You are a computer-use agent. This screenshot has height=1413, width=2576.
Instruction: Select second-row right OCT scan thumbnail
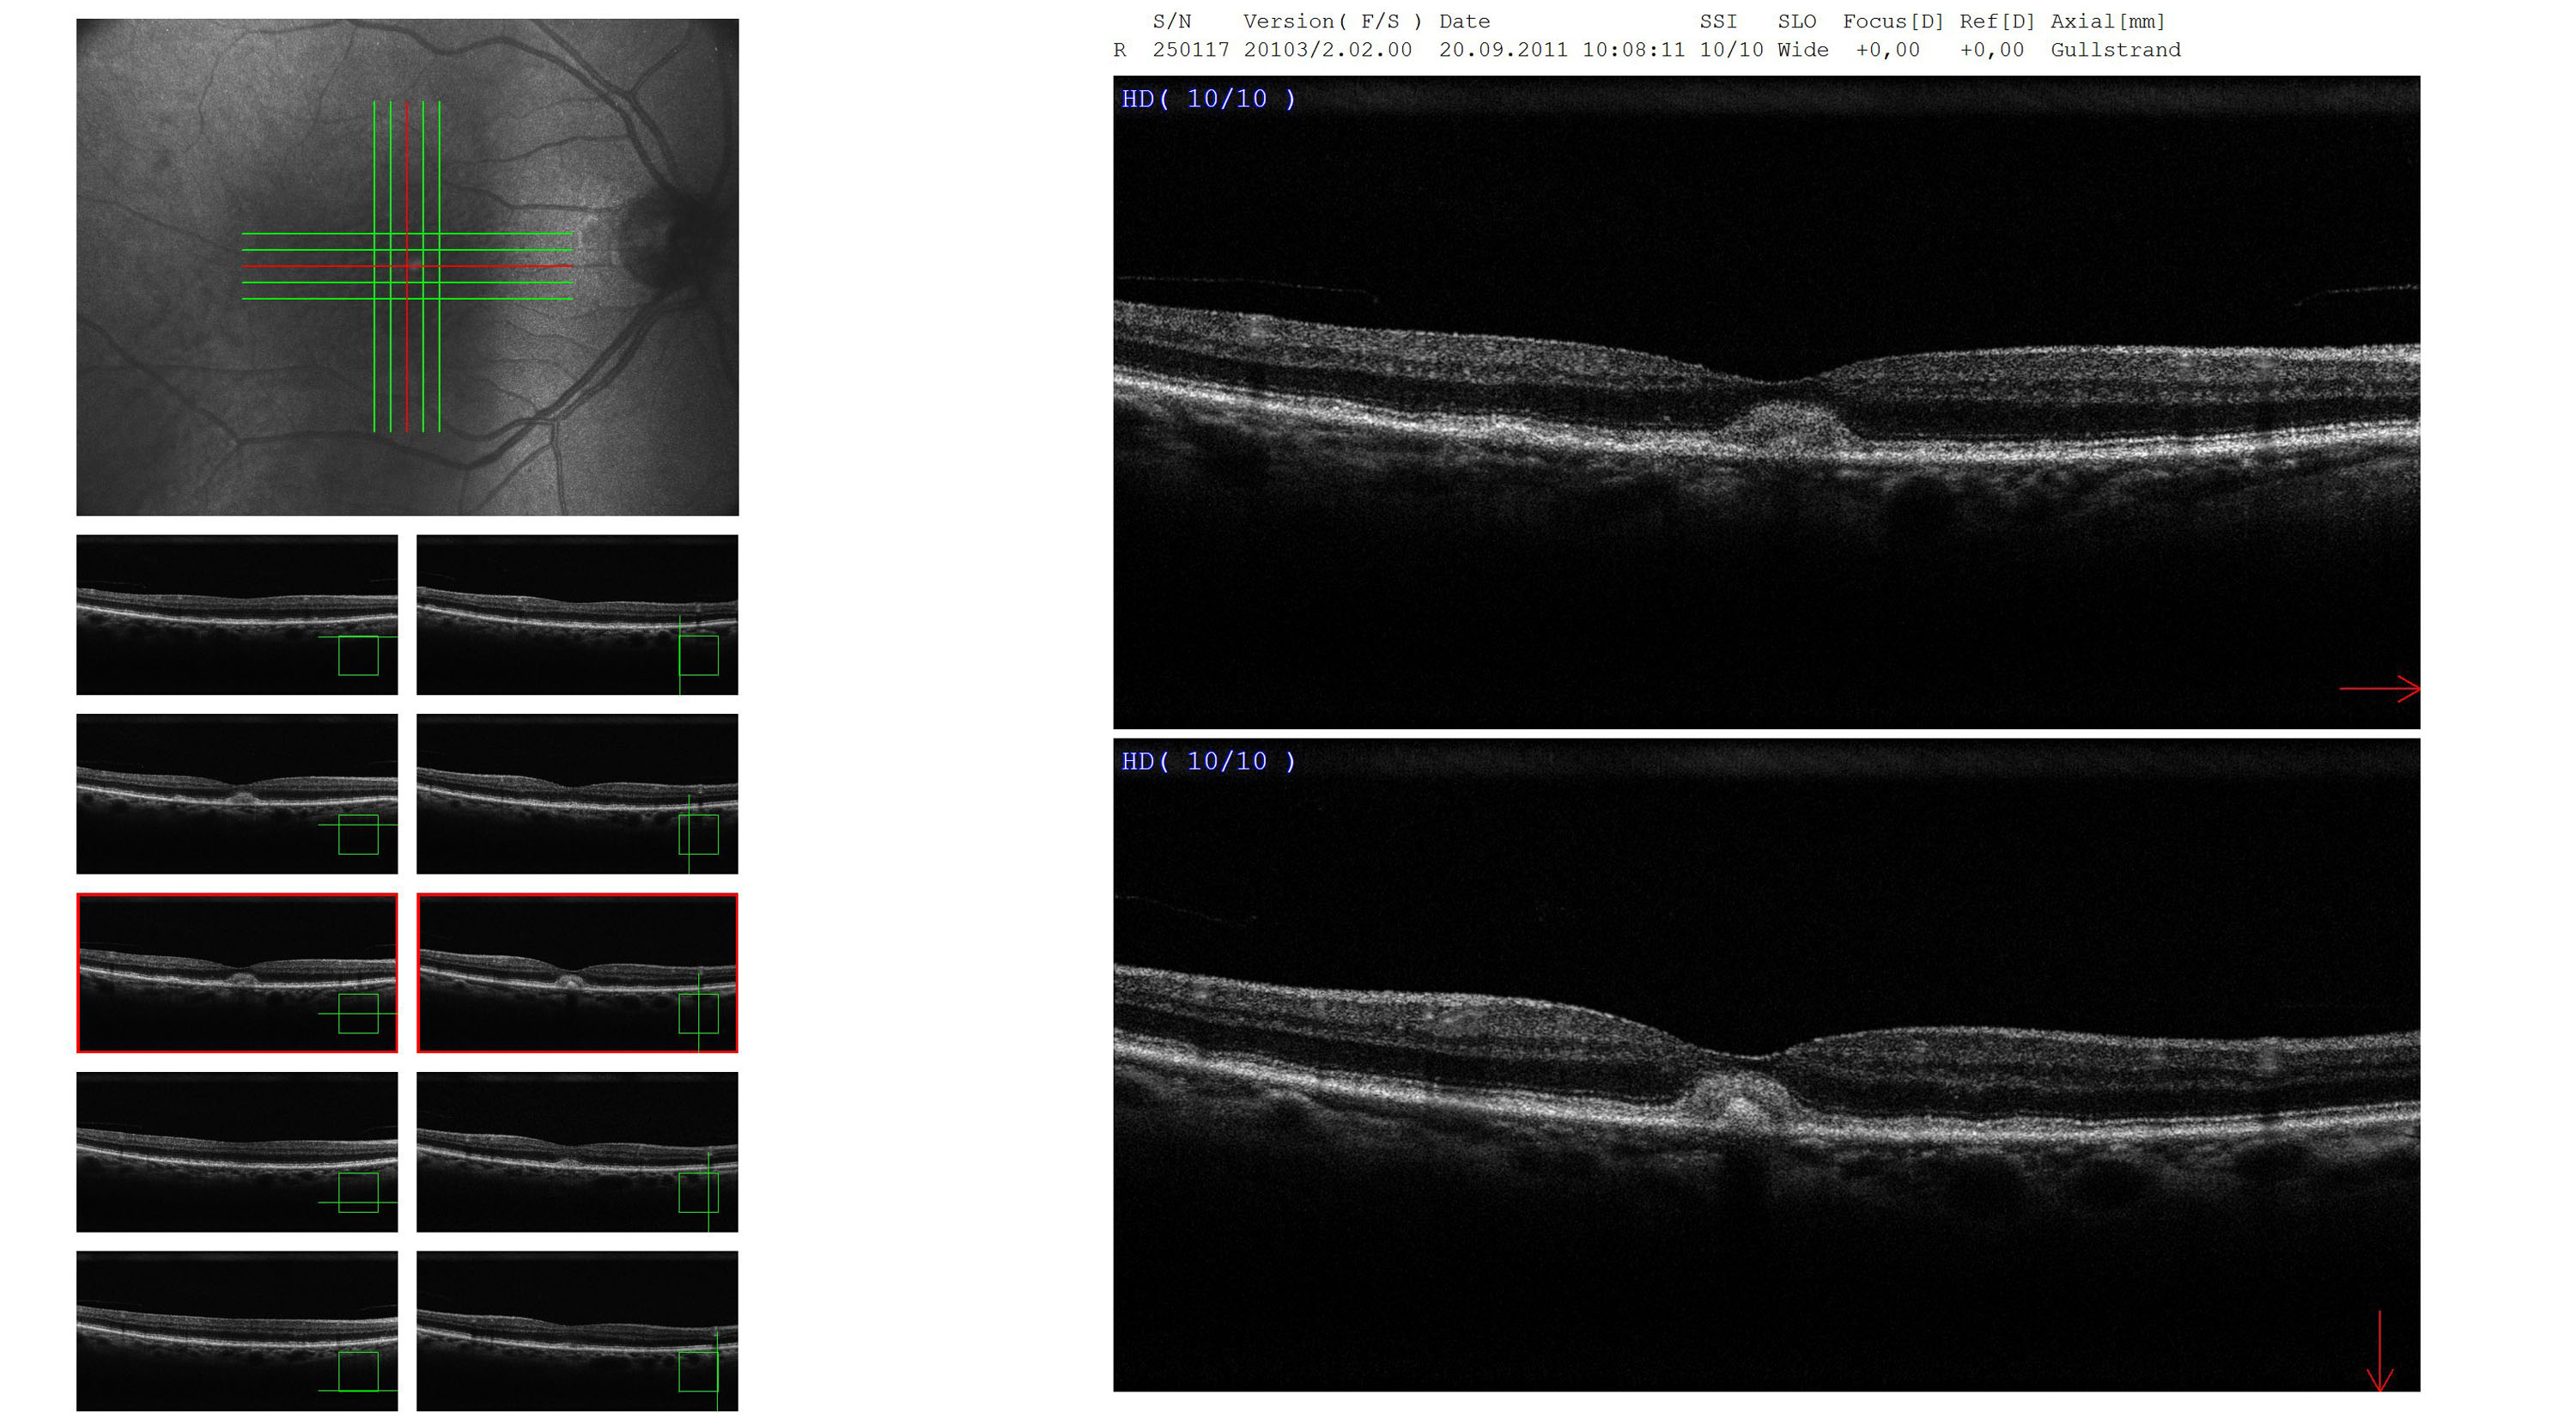577,793
